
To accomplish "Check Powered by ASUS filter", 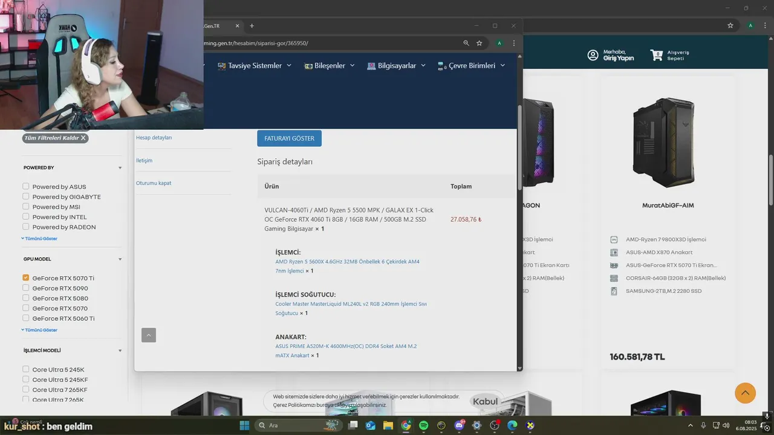I will tap(26, 186).
